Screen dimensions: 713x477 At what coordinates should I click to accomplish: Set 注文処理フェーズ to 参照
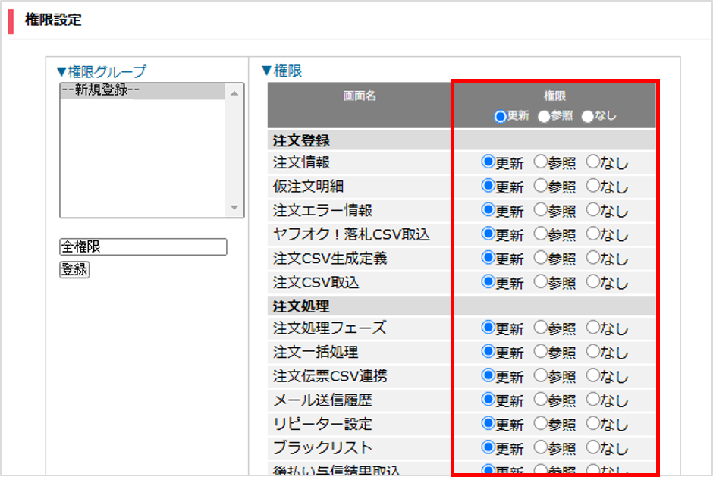point(540,328)
